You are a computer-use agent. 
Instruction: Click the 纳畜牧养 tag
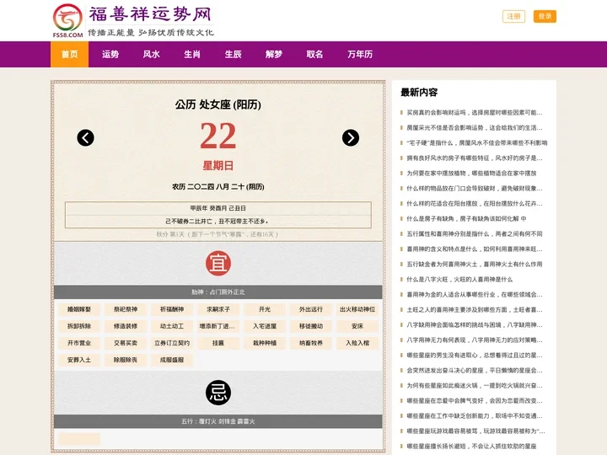pyautogui.click(x=311, y=343)
